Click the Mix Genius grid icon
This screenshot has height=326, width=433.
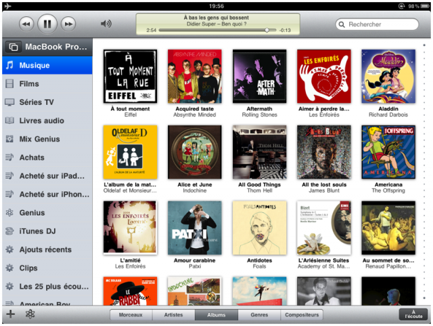tap(9, 139)
